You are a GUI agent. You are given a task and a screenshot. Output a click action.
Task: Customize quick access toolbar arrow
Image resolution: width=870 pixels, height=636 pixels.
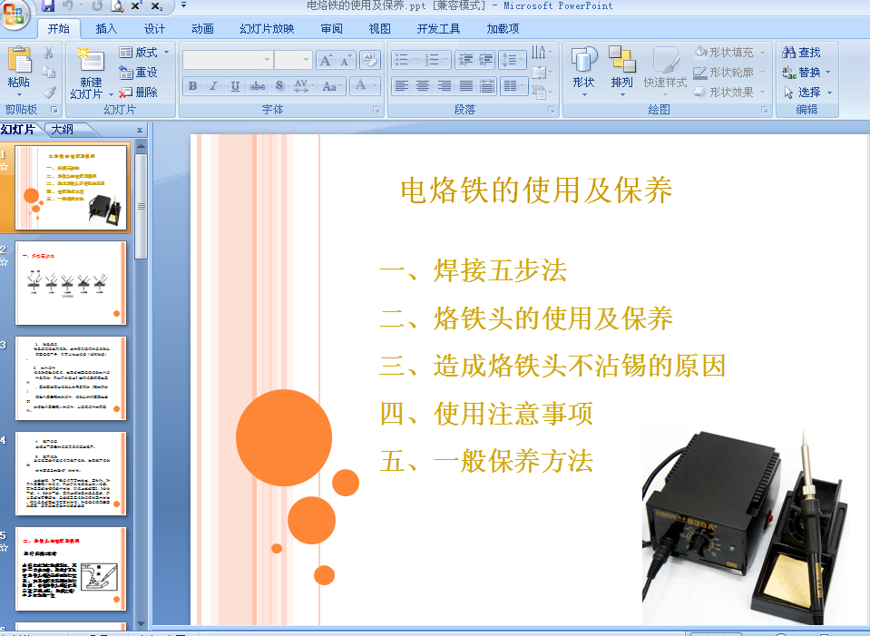183,6
